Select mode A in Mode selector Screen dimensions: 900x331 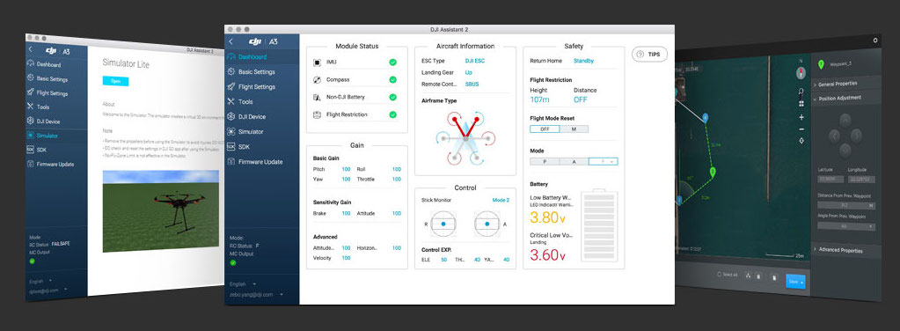574,161
